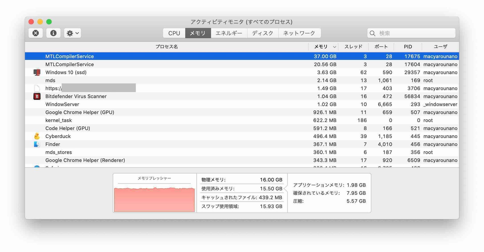Screen dimensions: 484x252
Task: Select the Cyberduck process name
Action: point(58,136)
